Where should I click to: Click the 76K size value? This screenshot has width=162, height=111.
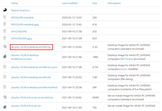(94, 108)
